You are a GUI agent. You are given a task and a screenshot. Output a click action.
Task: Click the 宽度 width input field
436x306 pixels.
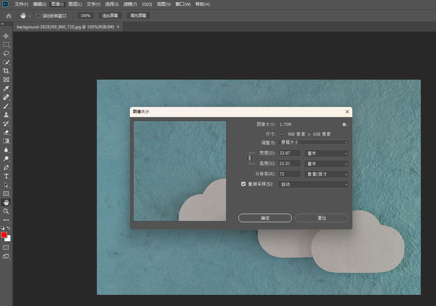click(289, 153)
